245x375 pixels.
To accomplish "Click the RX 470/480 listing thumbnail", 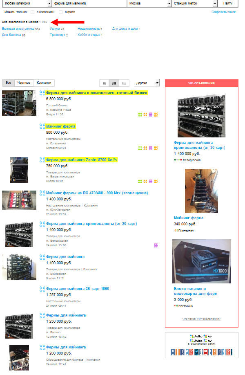I will click(19, 200).
